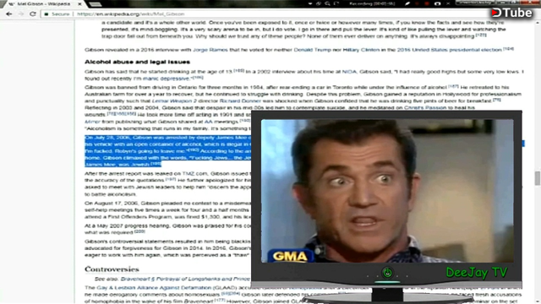Click the green Secure padlock icon
This screenshot has height=304, width=541.
[x=46, y=14]
